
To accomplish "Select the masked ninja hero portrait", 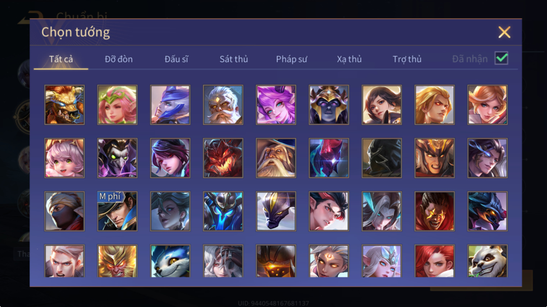I will (64, 211).
